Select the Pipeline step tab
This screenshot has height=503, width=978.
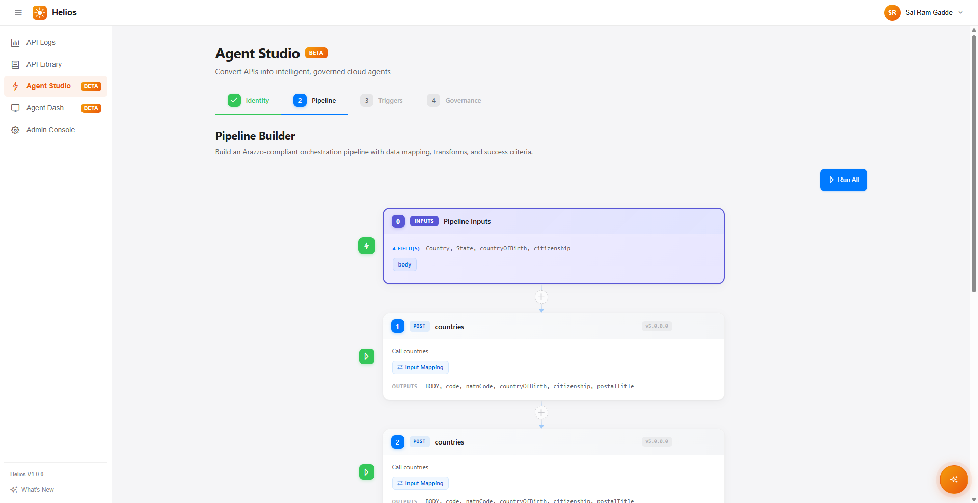pyautogui.click(x=314, y=100)
